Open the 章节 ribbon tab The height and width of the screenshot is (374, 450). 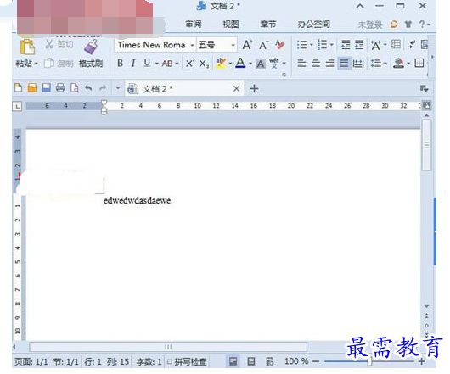click(268, 25)
